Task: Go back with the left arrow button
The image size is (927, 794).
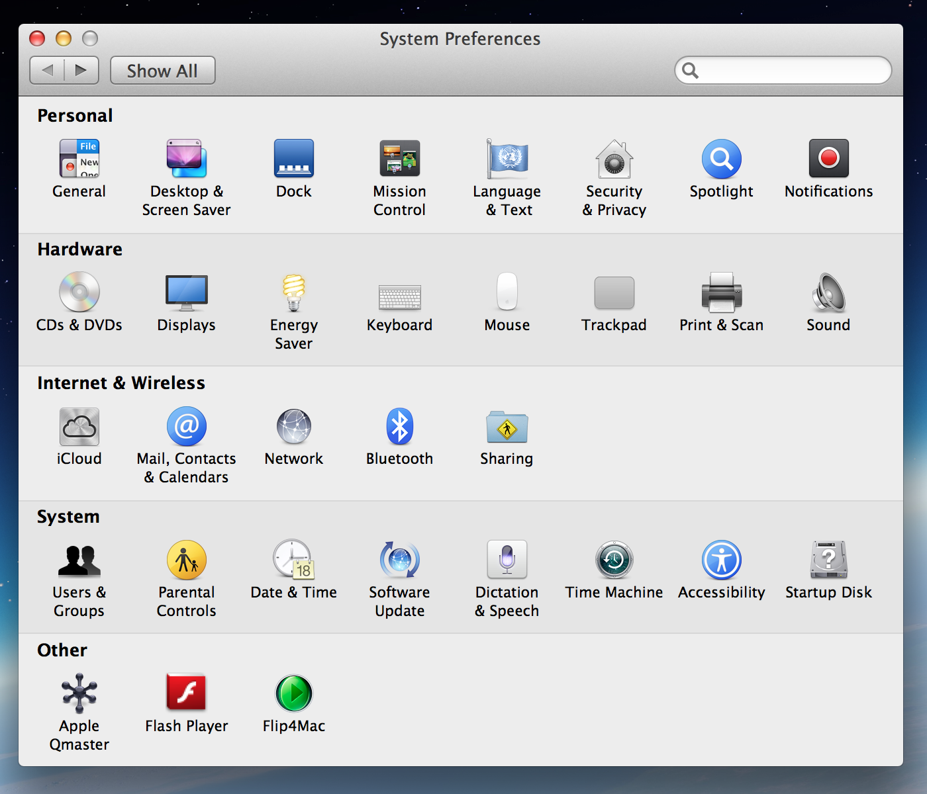Action: click(x=47, y=70)
